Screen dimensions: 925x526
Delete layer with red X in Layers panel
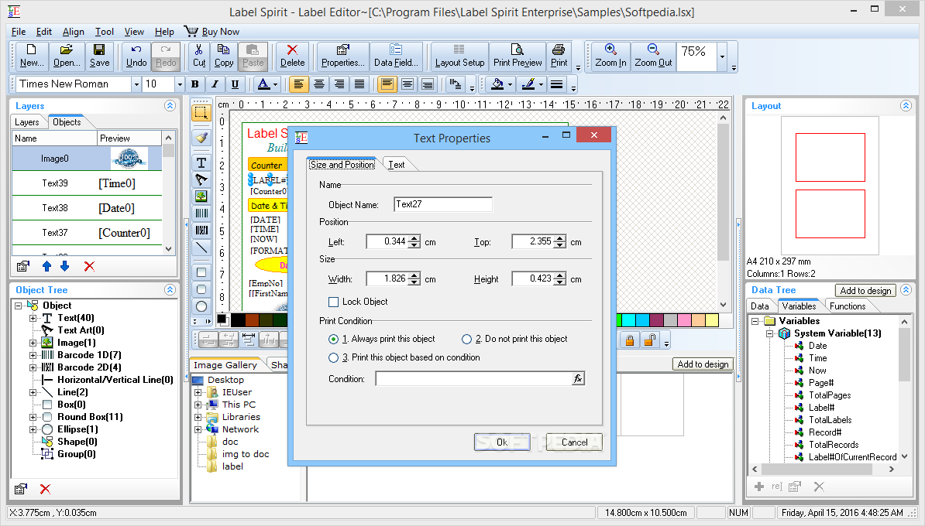[x=89, y=266]
